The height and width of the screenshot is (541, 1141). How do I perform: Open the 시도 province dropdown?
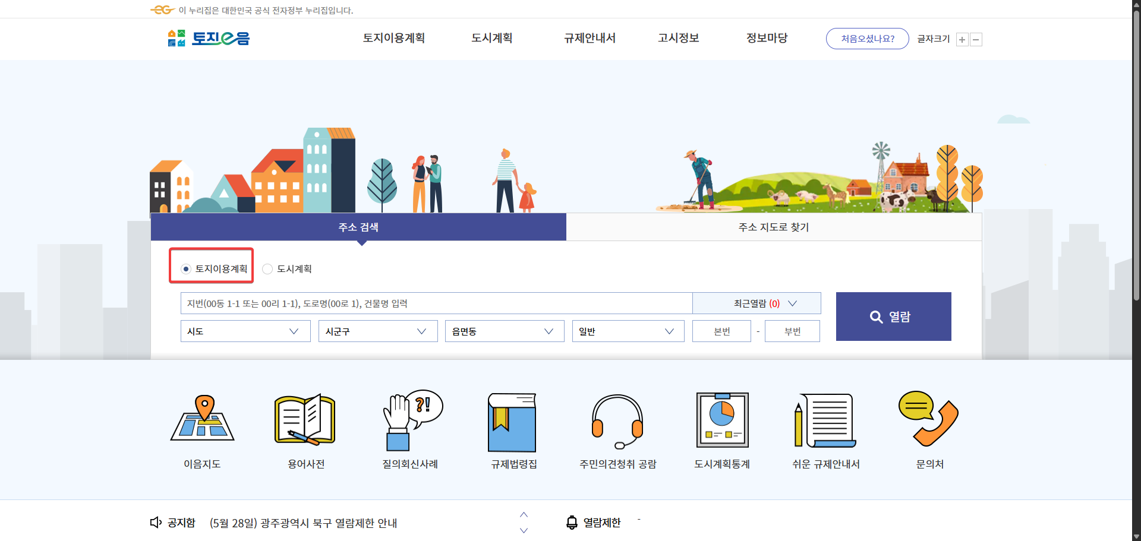tap(245, 331)
